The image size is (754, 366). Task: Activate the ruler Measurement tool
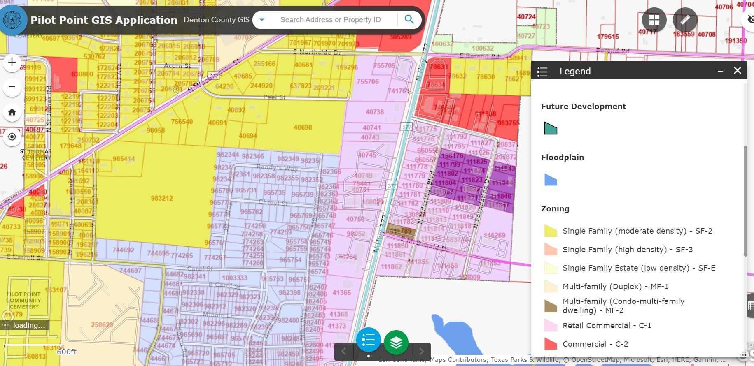[685, 20]
